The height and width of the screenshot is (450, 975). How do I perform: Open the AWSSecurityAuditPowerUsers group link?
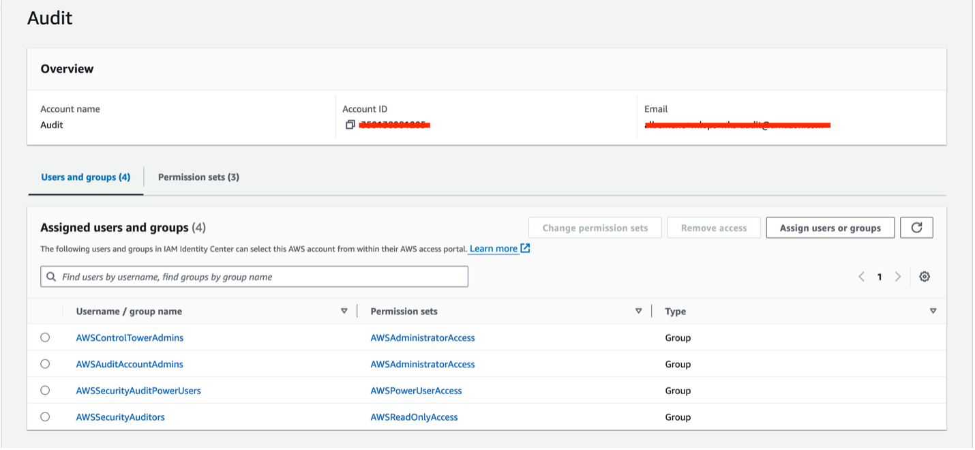coord(138,391)
